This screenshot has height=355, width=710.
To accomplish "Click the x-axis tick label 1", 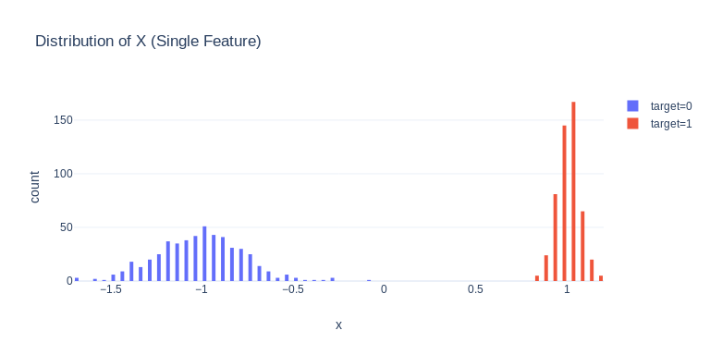I will point(567,289).
